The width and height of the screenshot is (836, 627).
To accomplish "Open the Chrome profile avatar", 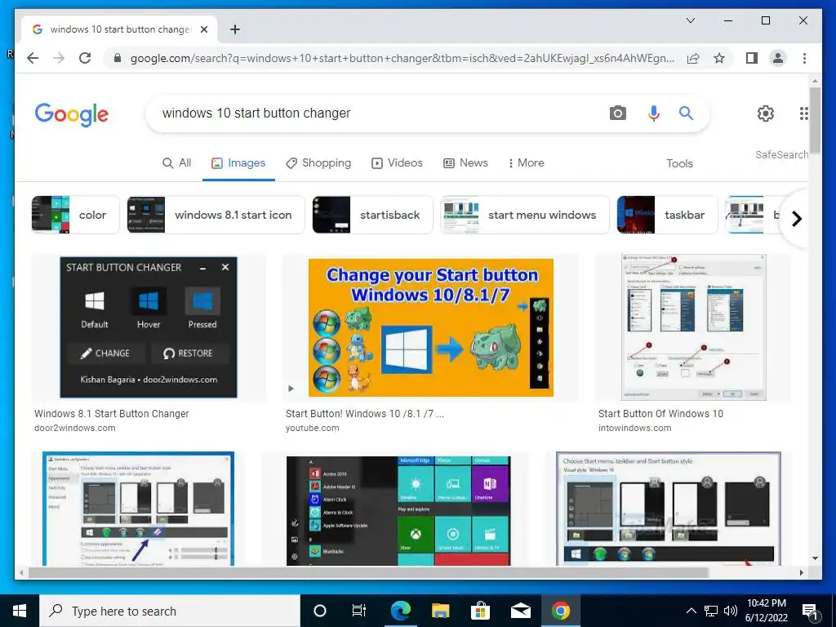I will pos(778,58).
